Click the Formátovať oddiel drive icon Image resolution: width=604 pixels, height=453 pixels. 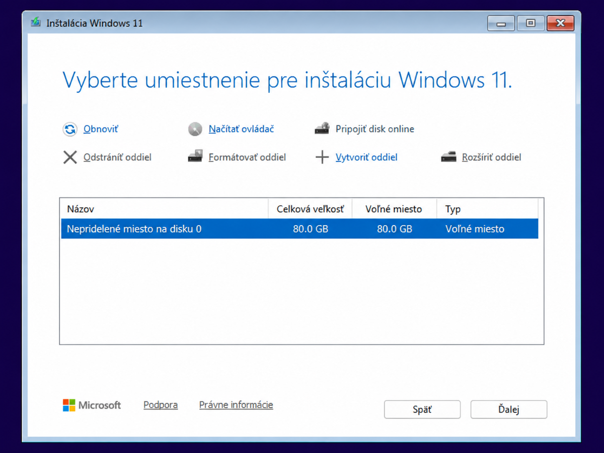[195, 156]
